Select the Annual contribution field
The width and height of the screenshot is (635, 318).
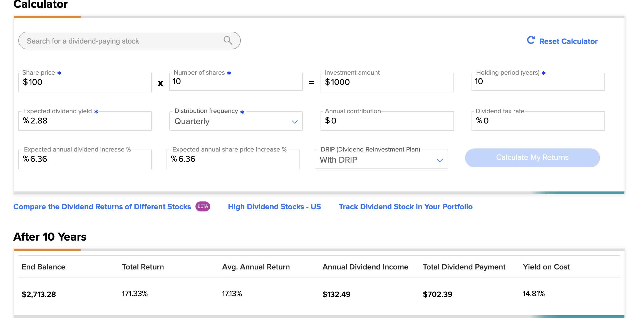(387, 121)
